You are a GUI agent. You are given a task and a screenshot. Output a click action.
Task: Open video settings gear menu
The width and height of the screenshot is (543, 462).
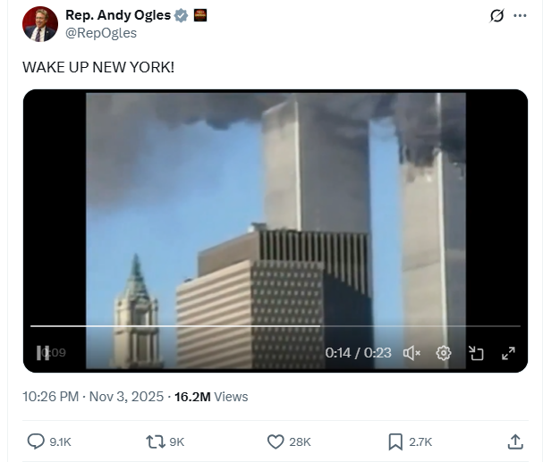[444, 353]
